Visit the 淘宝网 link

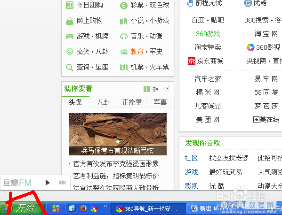pos(266,34)
